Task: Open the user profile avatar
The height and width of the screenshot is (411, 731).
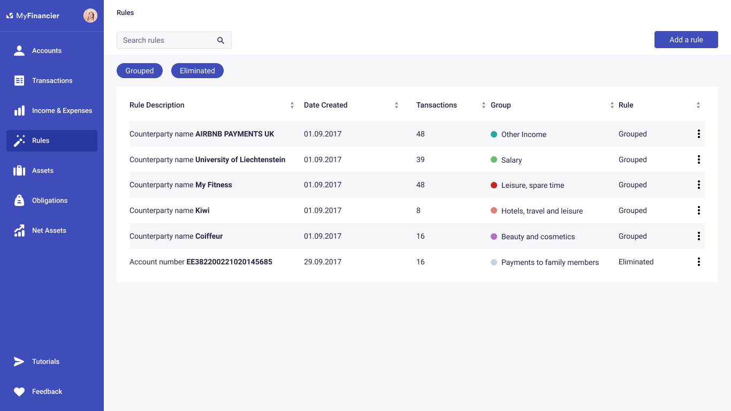Action: click(x=90, y=16)
